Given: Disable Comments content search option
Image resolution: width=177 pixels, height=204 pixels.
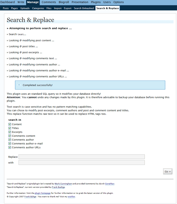Looking at the screenshot, I should click(10, 136).
